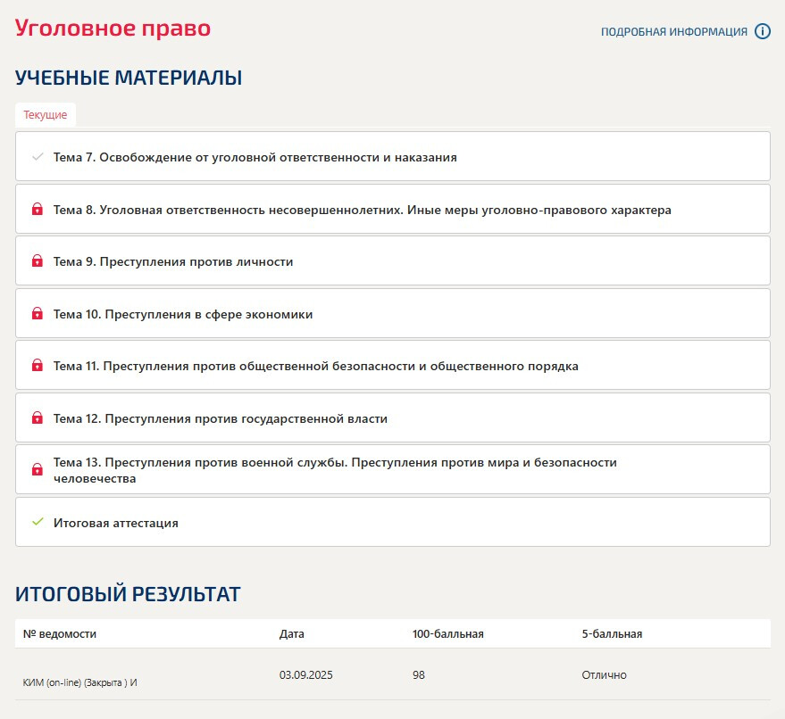Image resolution: width=785 pixels, height=719 pixels.
Task: Click the КИМ (on-line) record entry
Action: click(79, 682)
